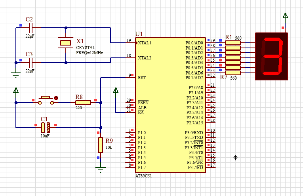
Task: Click the P1.0 pin label
Action: (x=142, y=133)
